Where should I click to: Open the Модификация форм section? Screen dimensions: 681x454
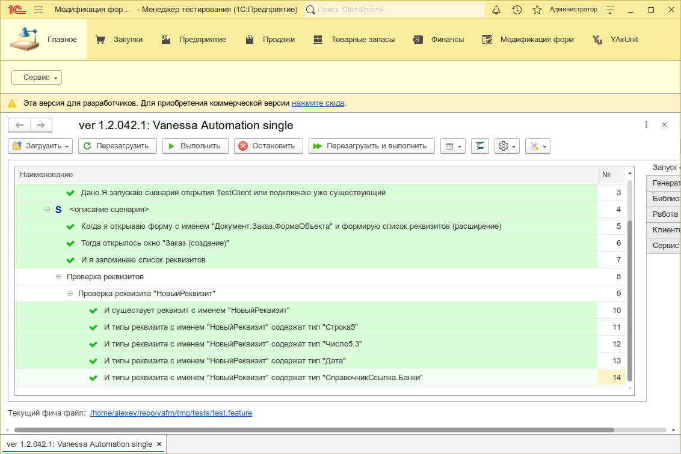pos(528,40)
